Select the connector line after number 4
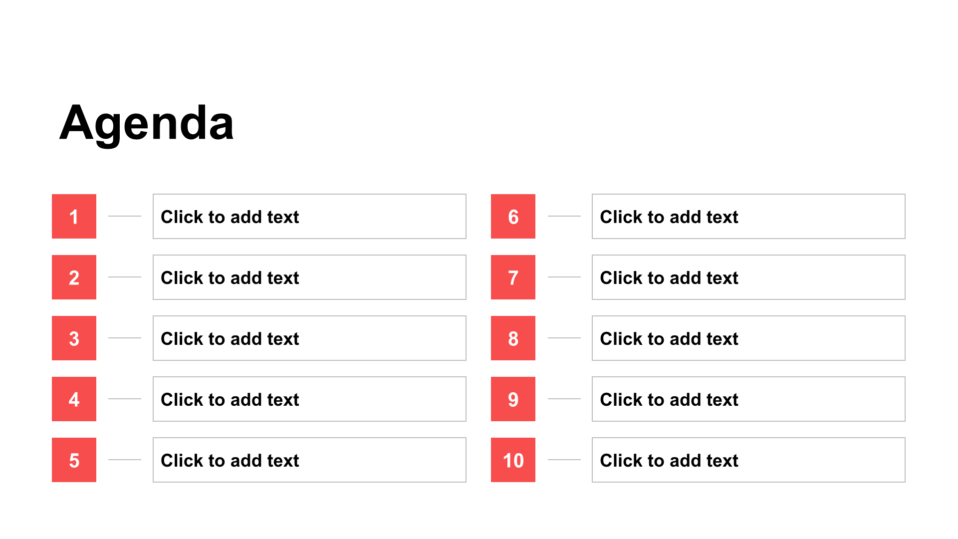The height and width of the screenshot is (539, 958). point(125,399)
